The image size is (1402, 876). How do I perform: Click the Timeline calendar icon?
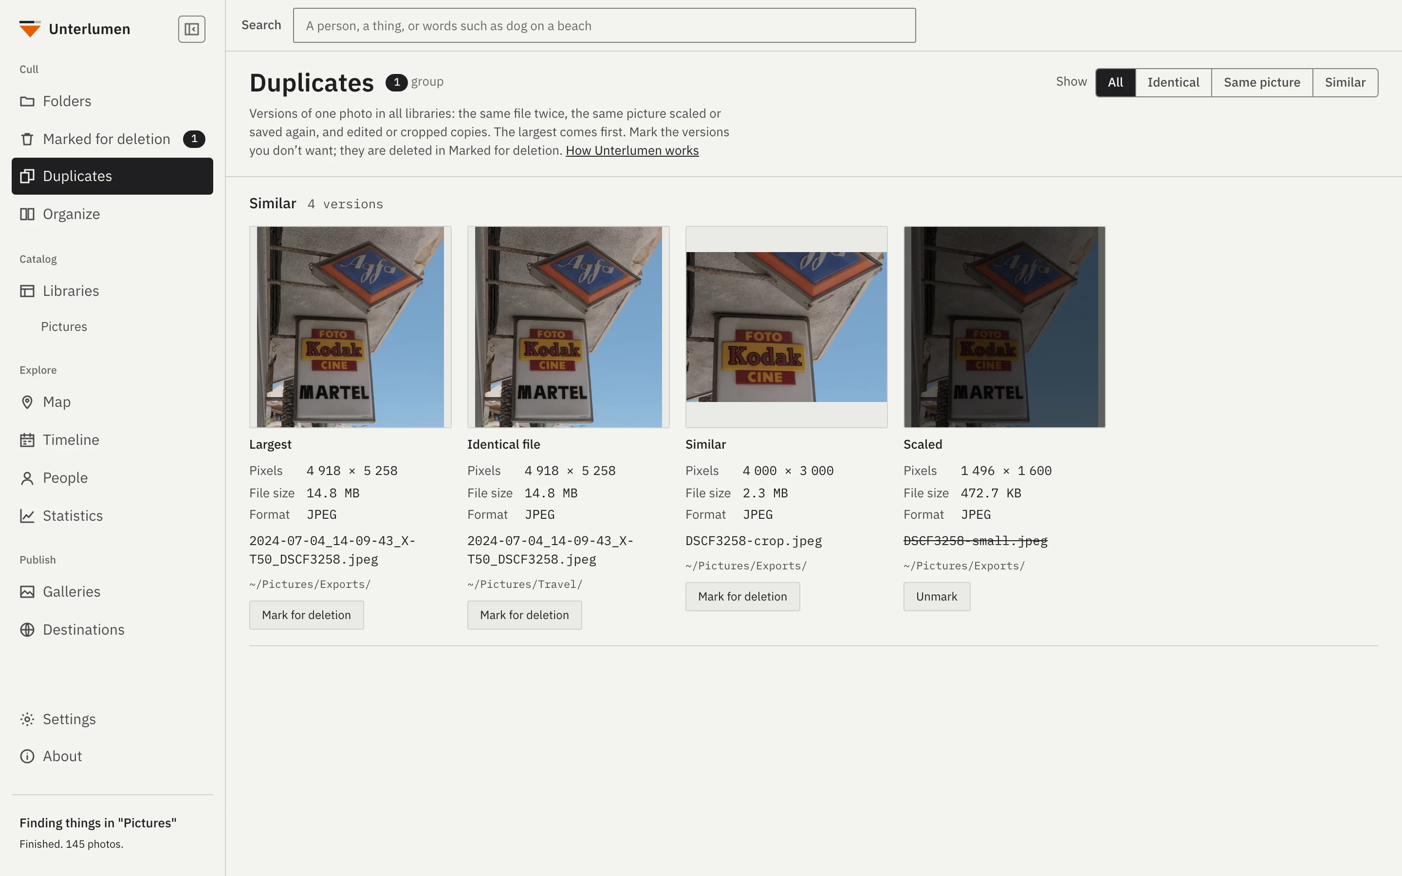[x=27, y=440]
